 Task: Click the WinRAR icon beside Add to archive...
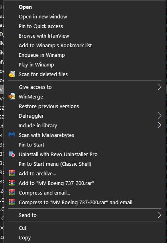coord(12,173)
